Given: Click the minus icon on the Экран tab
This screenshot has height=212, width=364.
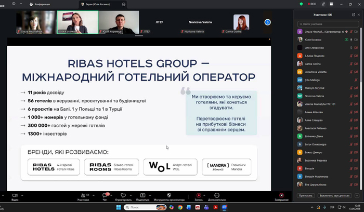Looking at the screenshot, I should (x=124, y=4).
